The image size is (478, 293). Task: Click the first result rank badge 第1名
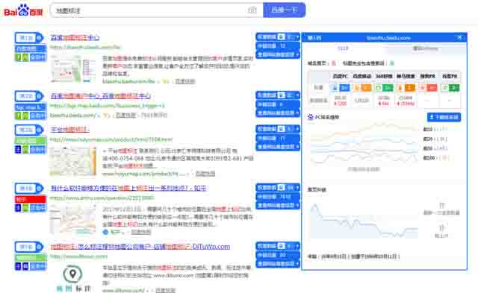(x=29, y=38)
